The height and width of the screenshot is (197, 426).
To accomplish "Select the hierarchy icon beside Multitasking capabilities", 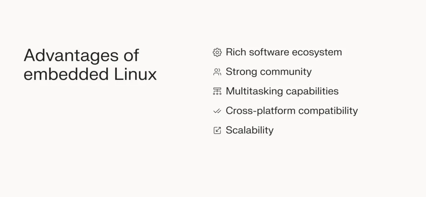I will coord(217,91).
